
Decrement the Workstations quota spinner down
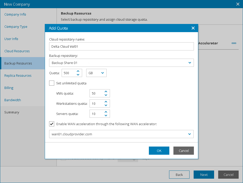point(106,106)
